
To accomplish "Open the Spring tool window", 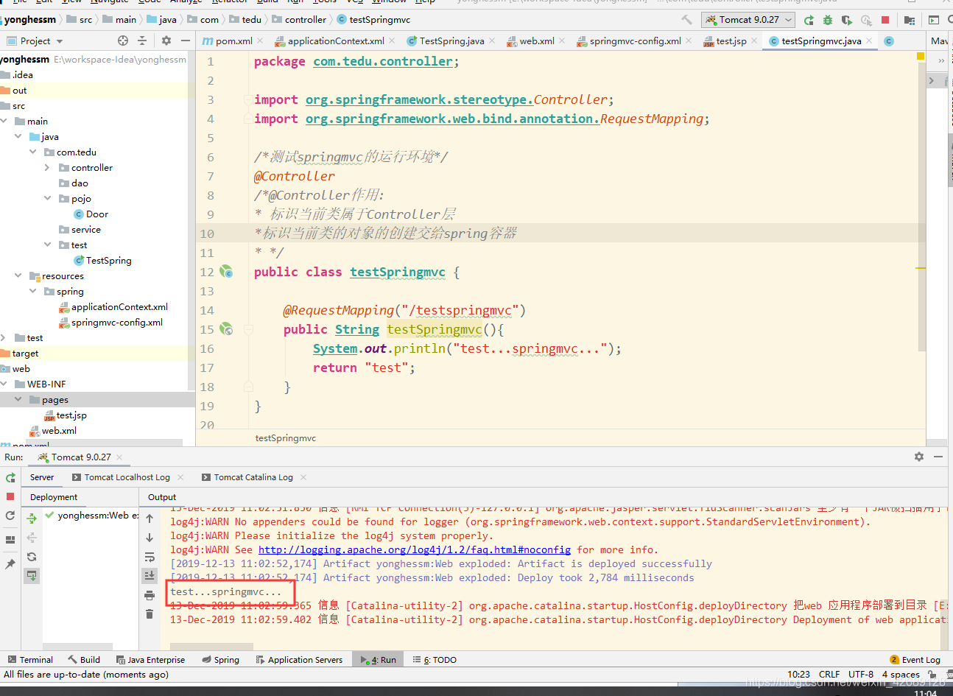I will (x=221, y=660).
